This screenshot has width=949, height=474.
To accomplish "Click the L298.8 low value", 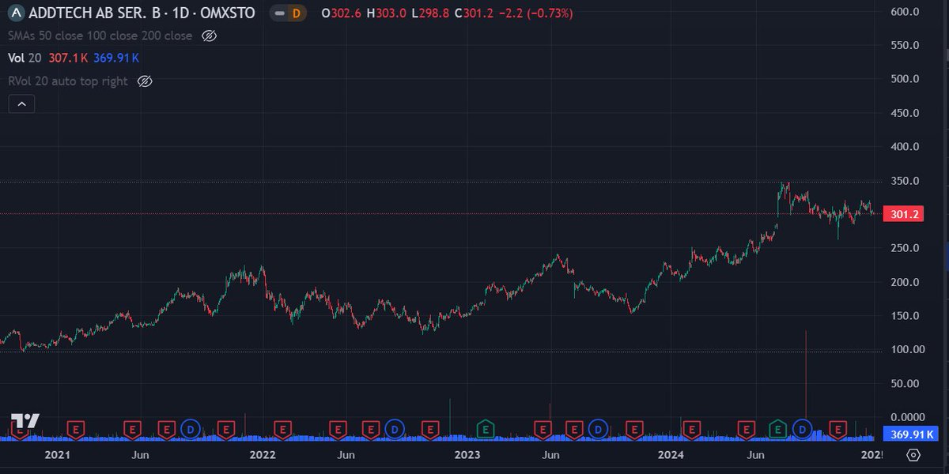I will (429, 13).
